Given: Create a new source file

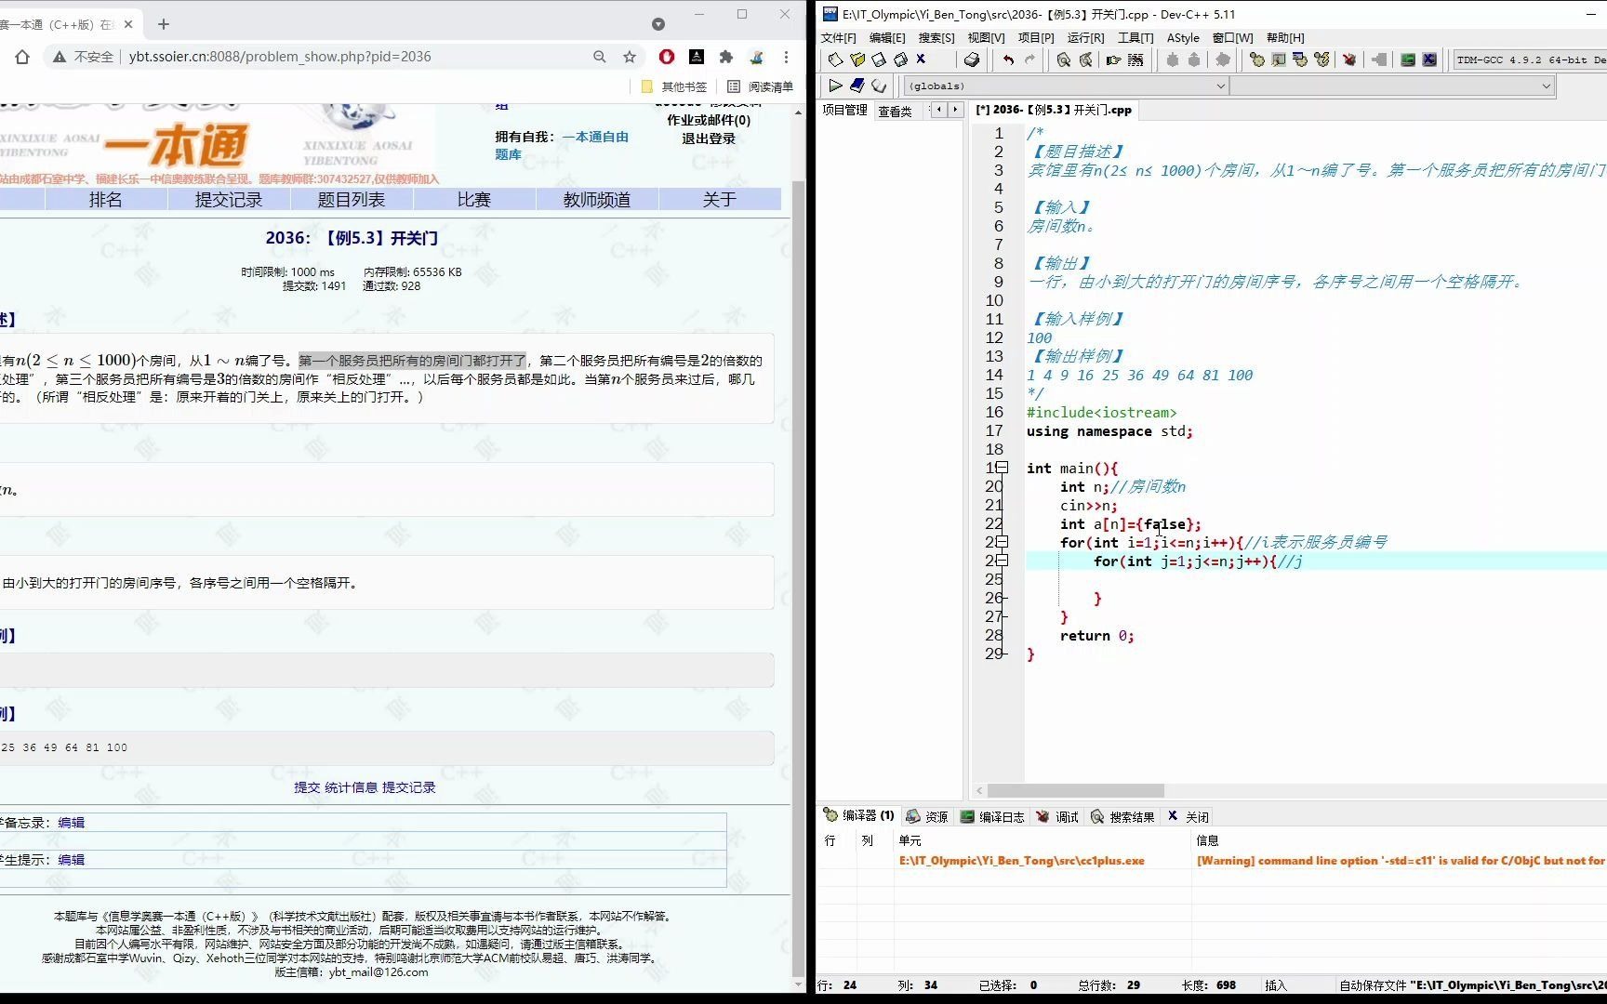Looking at the screenshot, I should [834, 59].
